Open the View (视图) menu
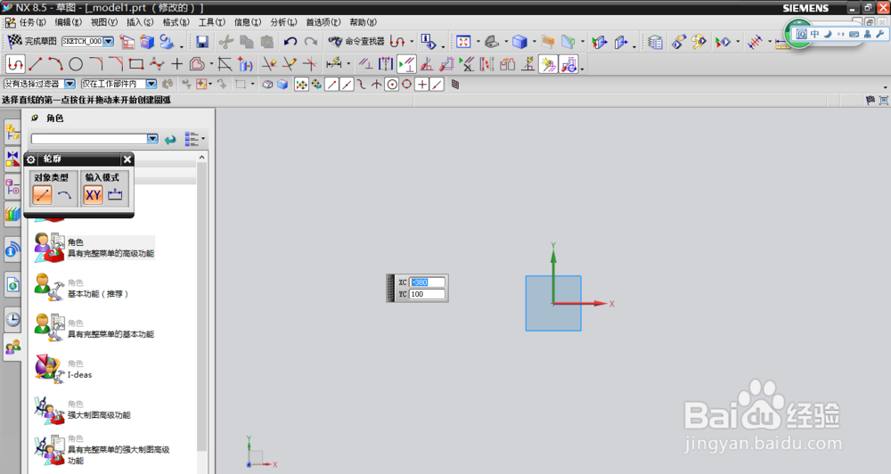Viewport: 891px width, 474px height. pos(104,22)
